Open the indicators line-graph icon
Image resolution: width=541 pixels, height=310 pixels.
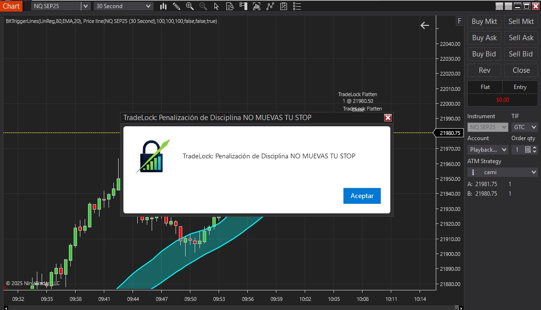pos(270,6)
